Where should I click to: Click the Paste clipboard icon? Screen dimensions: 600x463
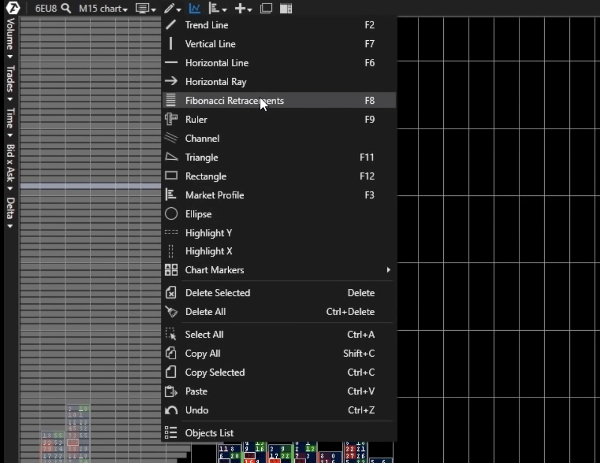coord(171,391)
